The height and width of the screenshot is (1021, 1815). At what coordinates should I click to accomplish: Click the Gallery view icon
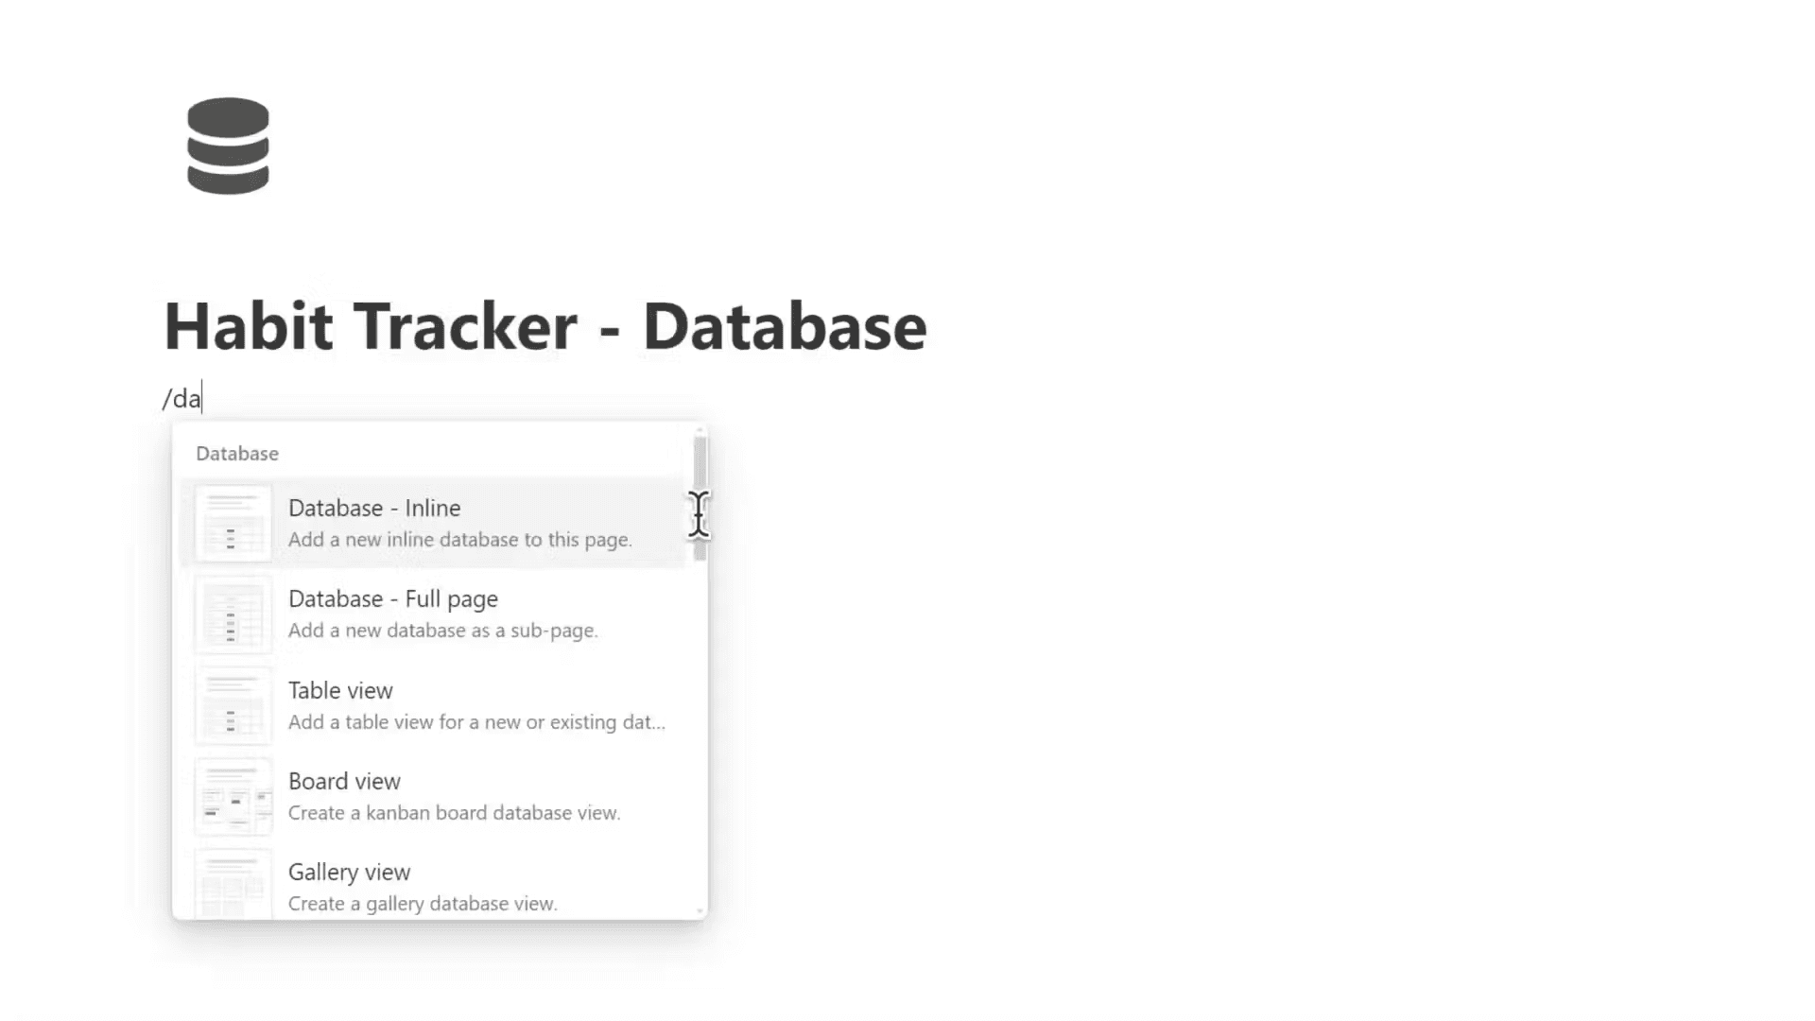click(x=232, y=885)
